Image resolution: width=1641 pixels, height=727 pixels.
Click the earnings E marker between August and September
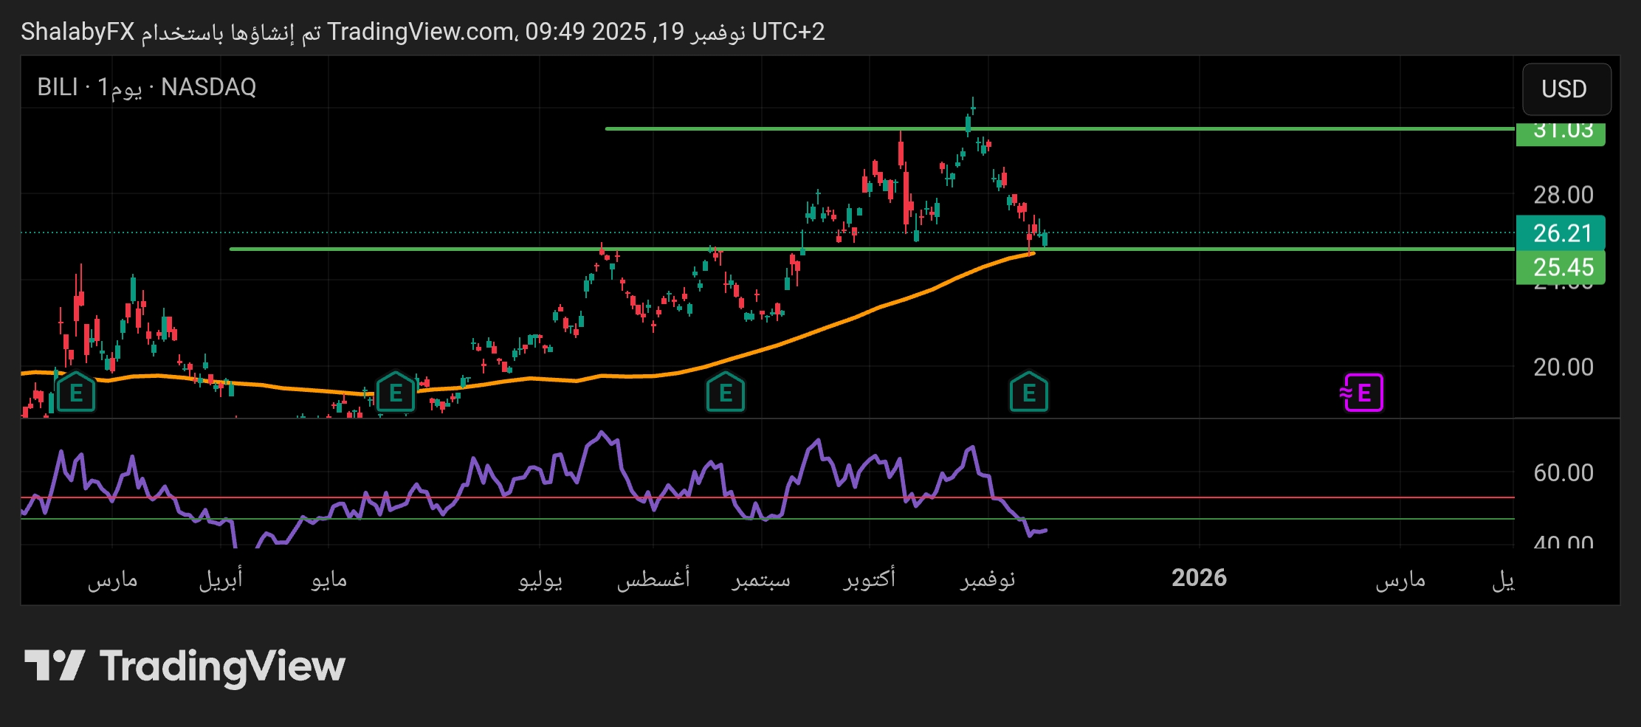click(725, 393)
